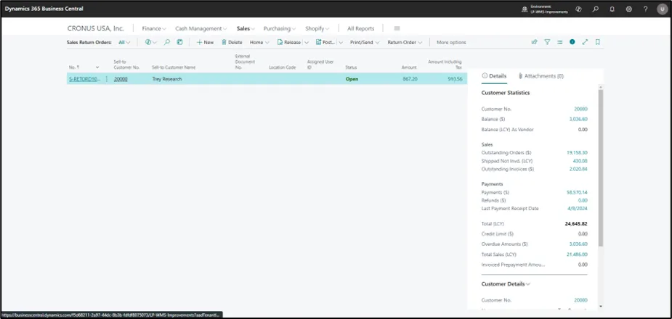Open Payments ($) value 58,570.14

pos(577,192)
